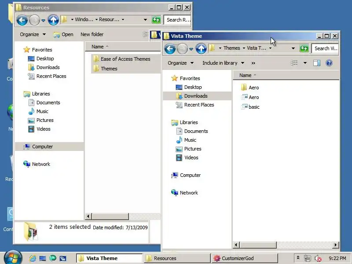Click Forward button in Vista Theme window
This screenshot has height=264, width=352.
click(x=182, y=48)
